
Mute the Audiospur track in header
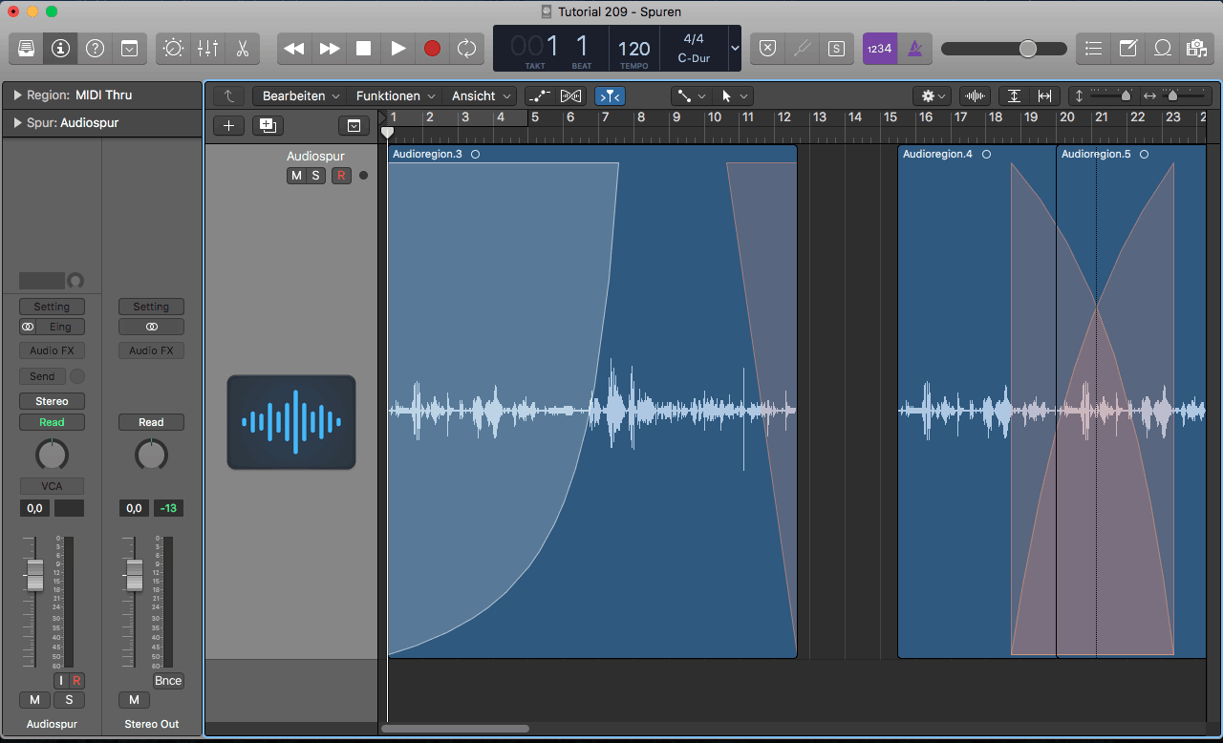296,176
